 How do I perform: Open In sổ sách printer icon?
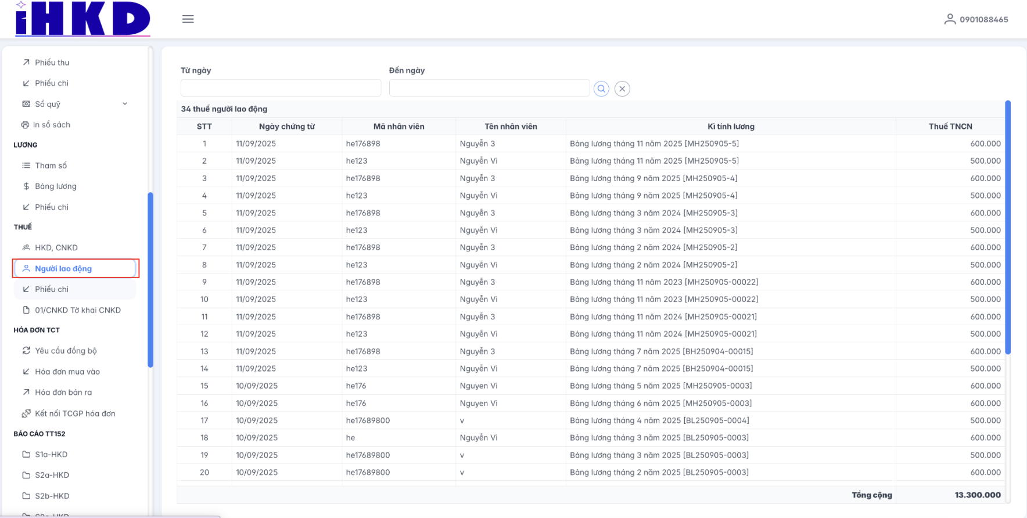26,125
